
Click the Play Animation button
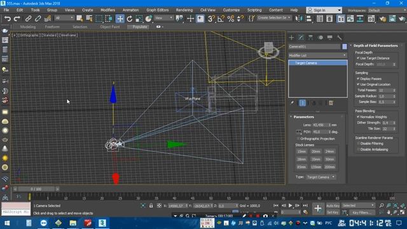[x=291, y=205]
